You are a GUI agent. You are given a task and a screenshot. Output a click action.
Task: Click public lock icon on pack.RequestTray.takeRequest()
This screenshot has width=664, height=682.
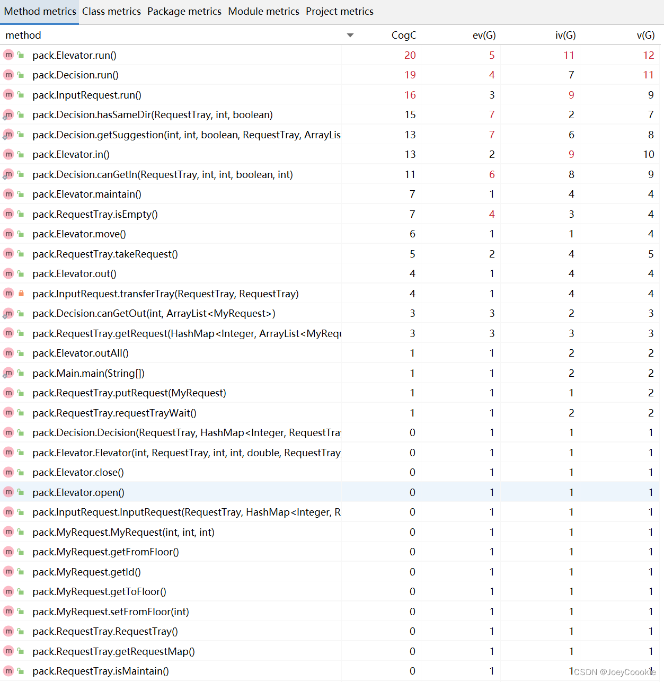[21, 253]
